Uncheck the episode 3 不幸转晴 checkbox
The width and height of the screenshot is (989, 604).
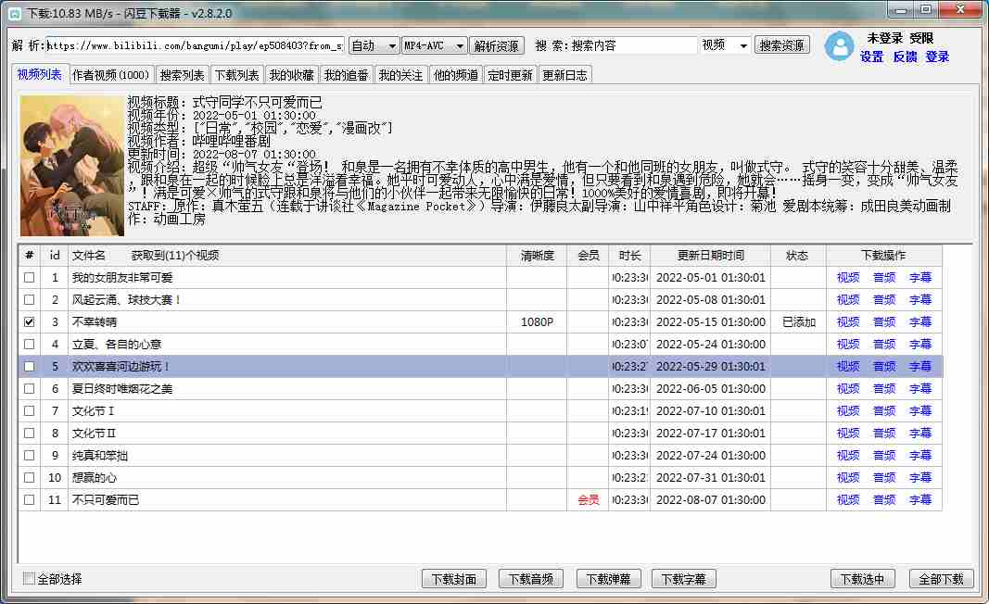[x=29, y=321]
